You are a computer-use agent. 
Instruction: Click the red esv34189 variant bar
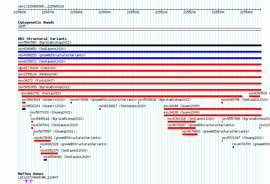pos(213,115)
